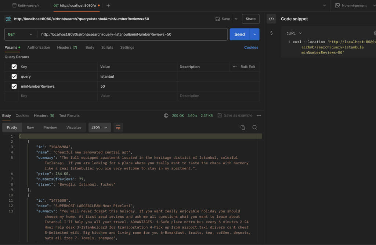Switch to the Authorization tab
376x245 pixels.
coord(39,47)
